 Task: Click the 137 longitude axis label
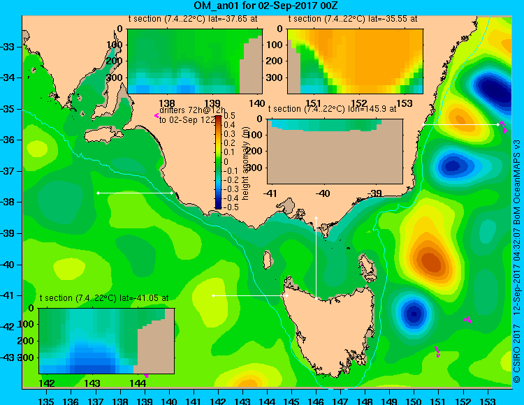[x=95, y=401]
